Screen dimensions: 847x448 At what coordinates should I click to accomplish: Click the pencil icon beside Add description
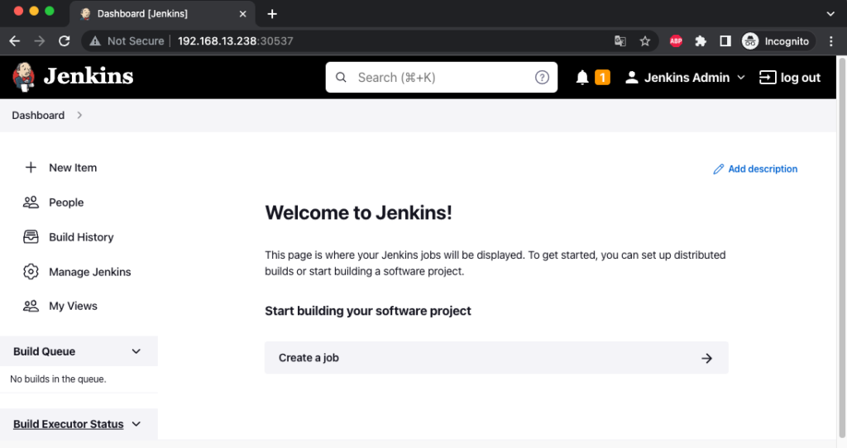(719, 169)
